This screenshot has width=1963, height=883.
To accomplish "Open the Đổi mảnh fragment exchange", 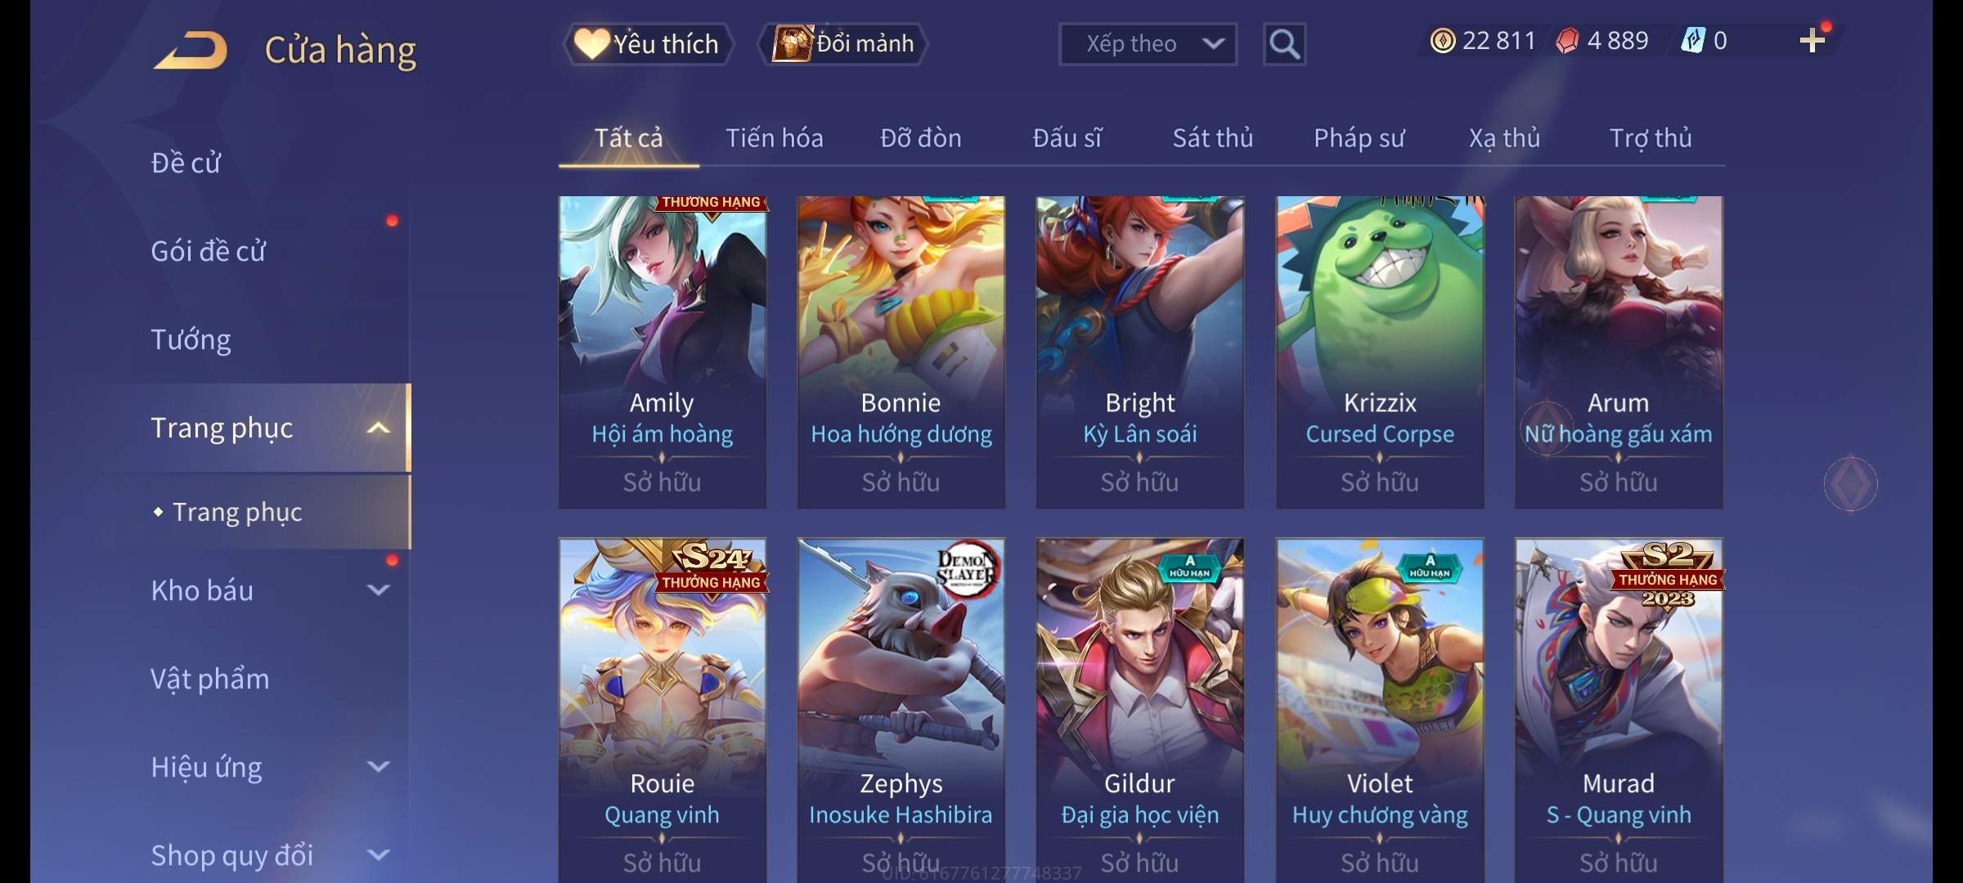I will pos(843,43).
